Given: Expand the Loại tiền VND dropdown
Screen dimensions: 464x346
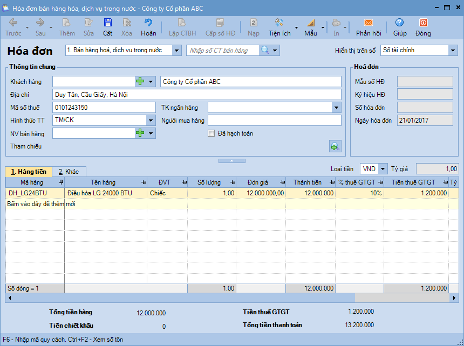Looking at the screenshot, I should (383, 169).
